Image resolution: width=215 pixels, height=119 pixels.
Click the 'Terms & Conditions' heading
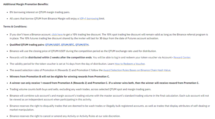point(15,27)
